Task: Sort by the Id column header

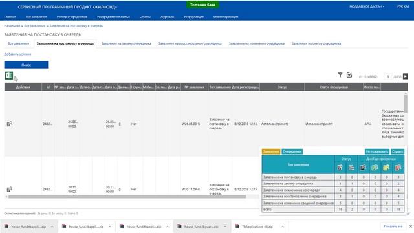Action: 48,87
